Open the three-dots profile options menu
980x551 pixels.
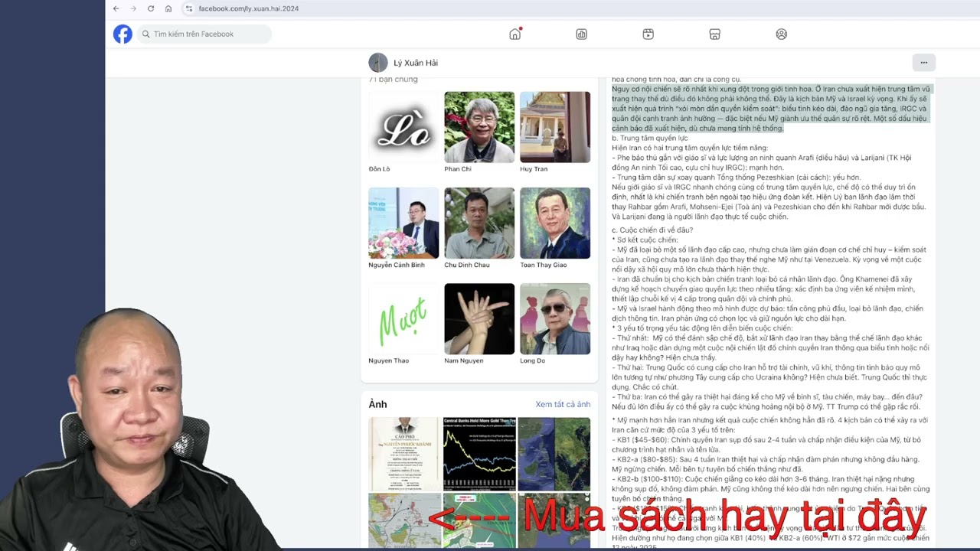pos(923,63)
